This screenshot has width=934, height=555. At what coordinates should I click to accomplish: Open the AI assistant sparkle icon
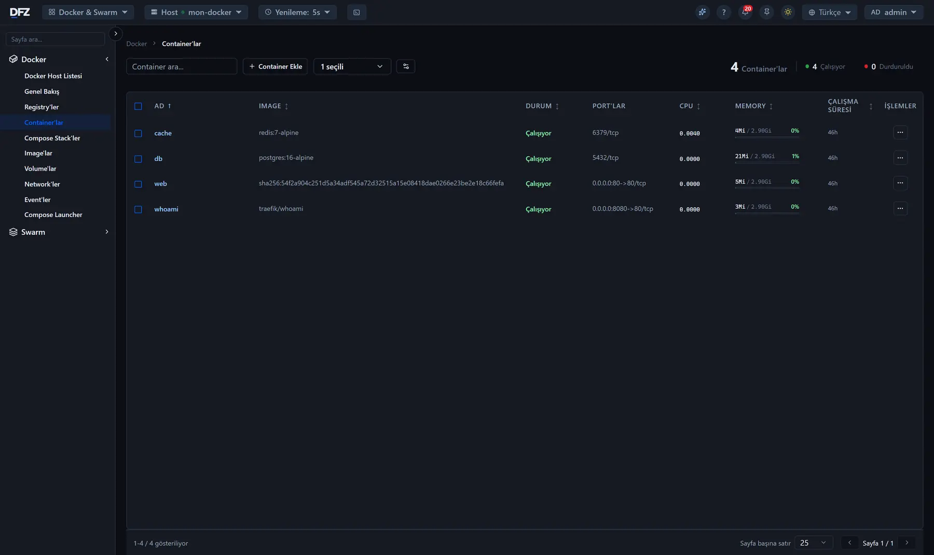702,12
